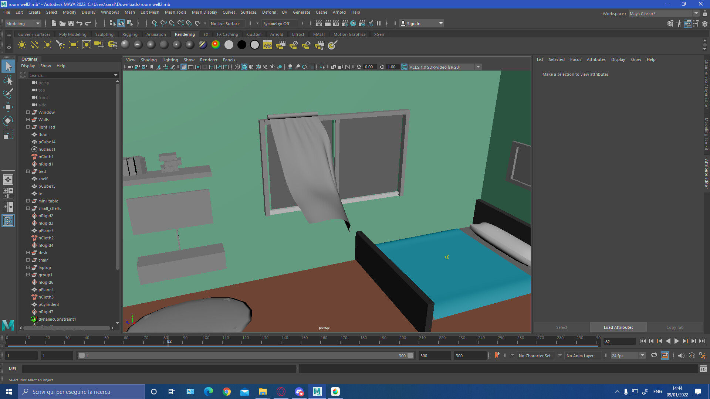710x399 pixels.
Task: Create a spot light from shelf
Action: [x=61, y=45]
